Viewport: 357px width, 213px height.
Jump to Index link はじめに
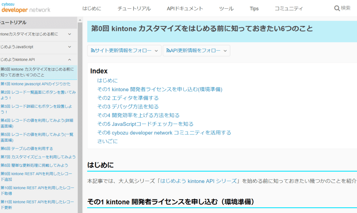tap(107, 81)
